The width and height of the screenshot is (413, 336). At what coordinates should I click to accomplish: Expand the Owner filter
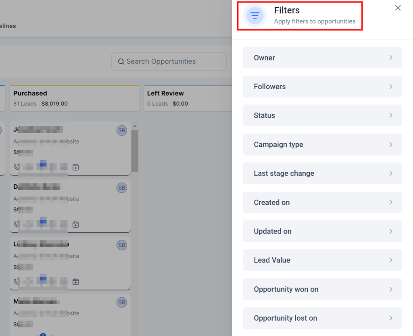pyautogui.click(x=322, y=58)
